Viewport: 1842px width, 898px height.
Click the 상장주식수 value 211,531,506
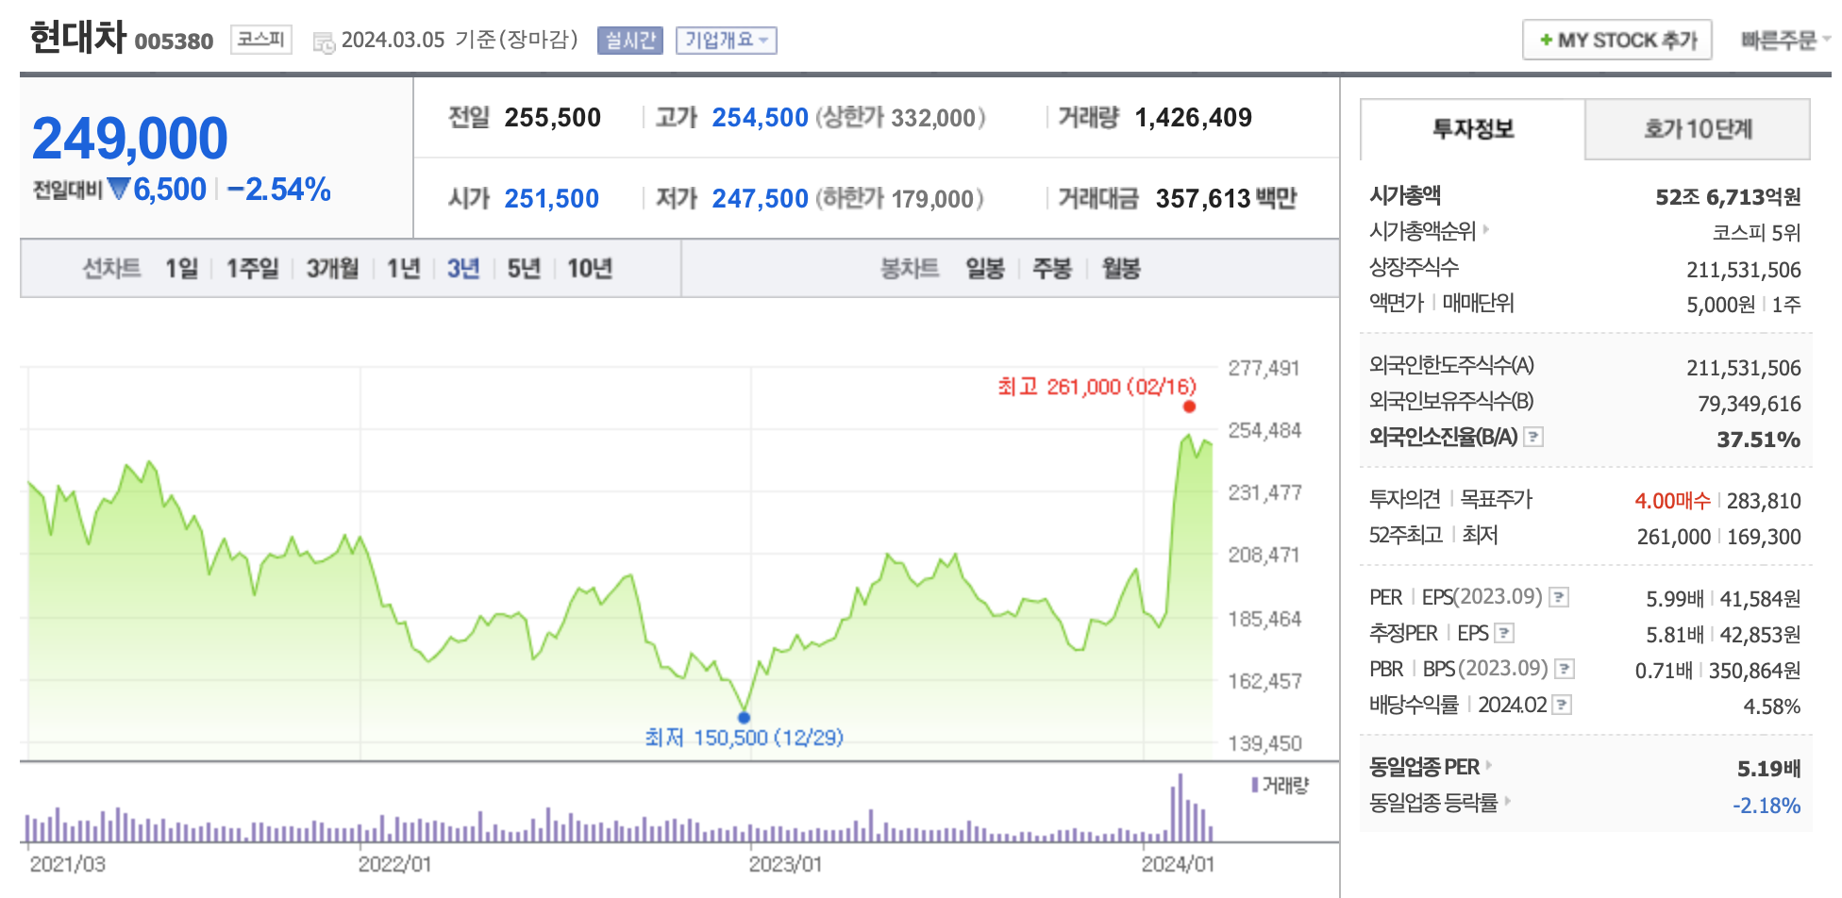1744,270
